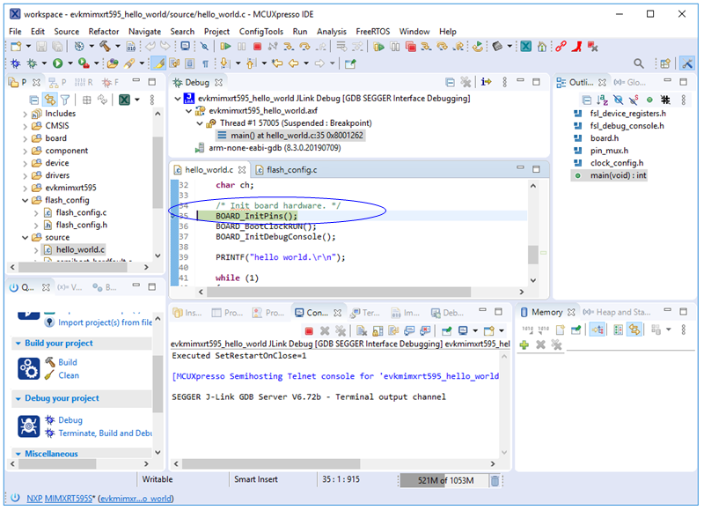Open the ConfigTools menu
The width and height of the screenshot is (704, 511).
click(x=260, y=32)
